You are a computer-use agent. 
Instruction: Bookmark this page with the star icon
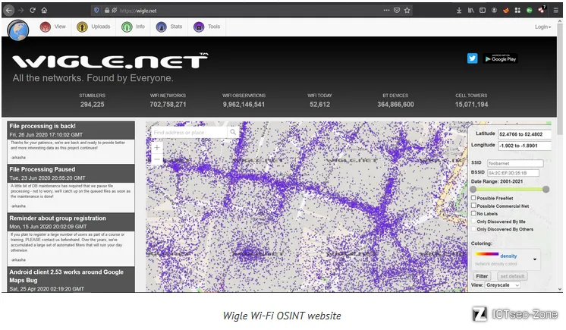click(x=407, y=10)
